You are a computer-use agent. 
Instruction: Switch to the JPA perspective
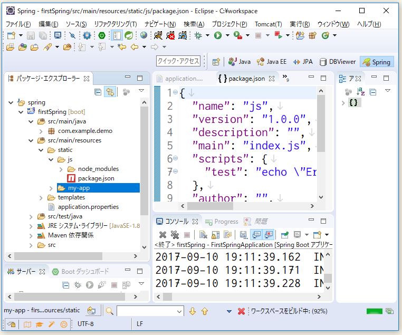pyautogui.click(x=303, y=62)
